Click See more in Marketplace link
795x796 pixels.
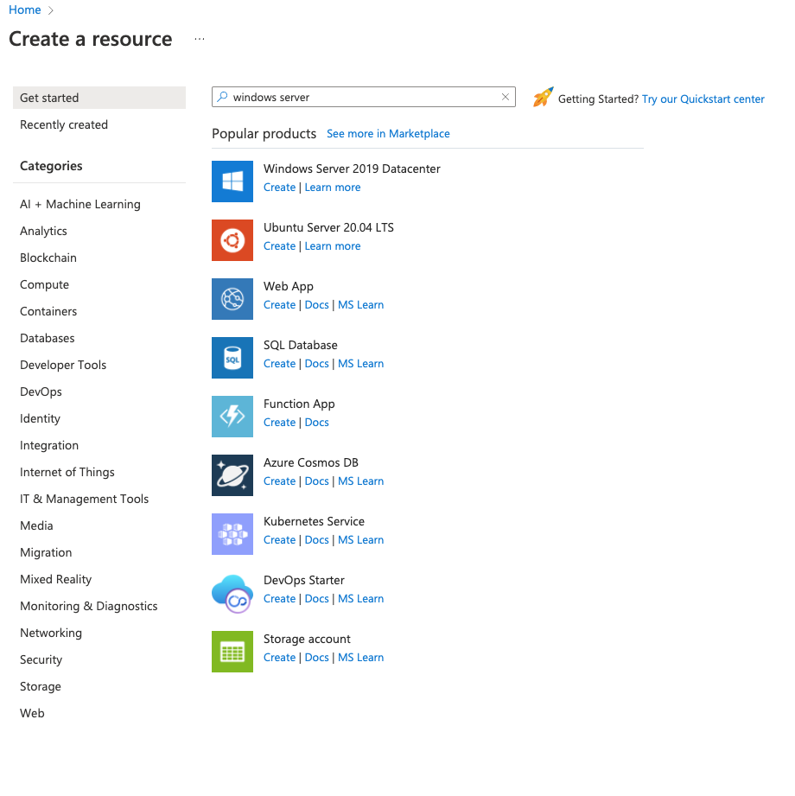388,134
